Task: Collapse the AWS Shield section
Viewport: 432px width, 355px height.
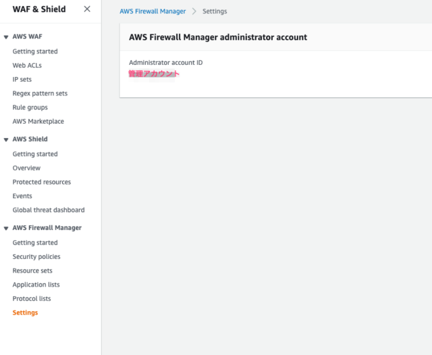Action: point(6,140)
